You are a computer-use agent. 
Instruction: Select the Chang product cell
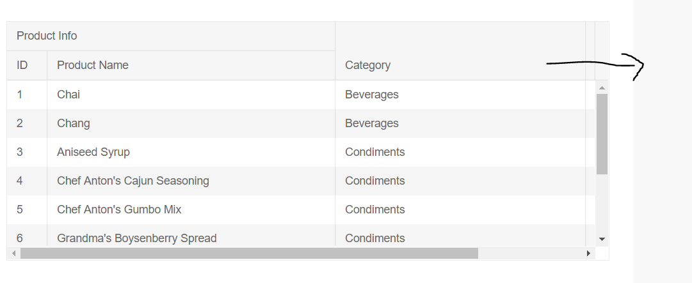tap(191, 123)
